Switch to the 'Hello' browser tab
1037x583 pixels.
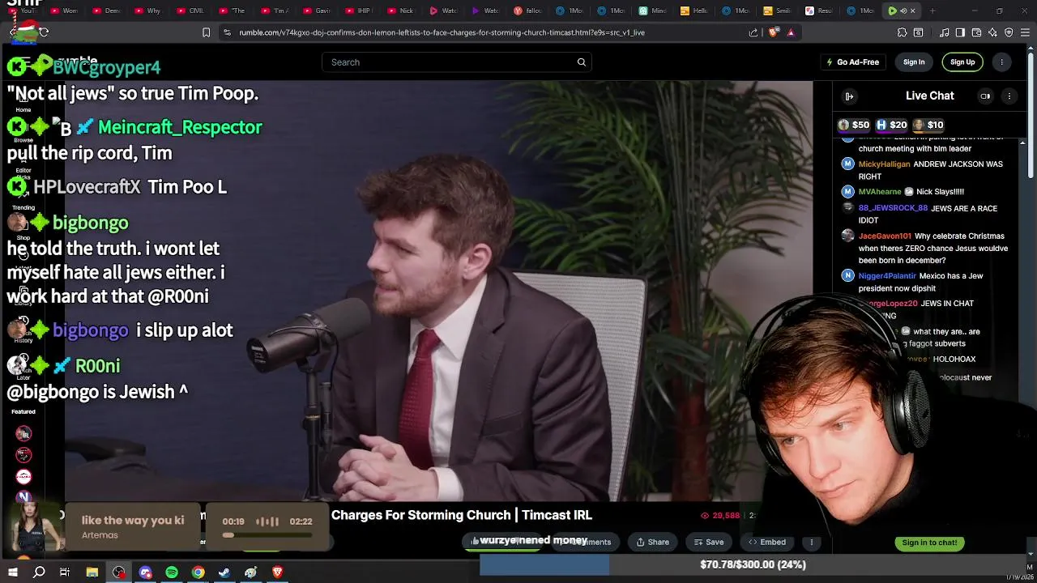point(695,11)
